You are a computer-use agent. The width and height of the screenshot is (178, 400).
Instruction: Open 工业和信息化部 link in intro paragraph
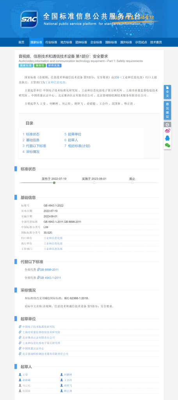55,82
